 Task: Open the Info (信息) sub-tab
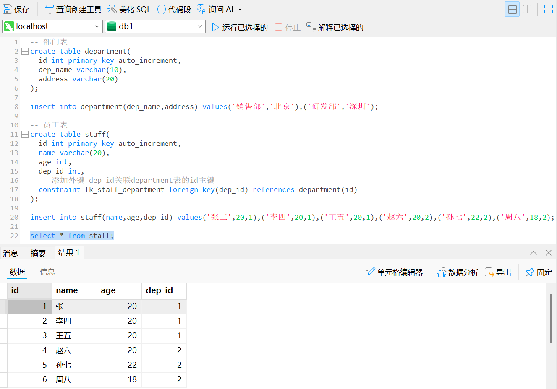click(x=47, y=272)
